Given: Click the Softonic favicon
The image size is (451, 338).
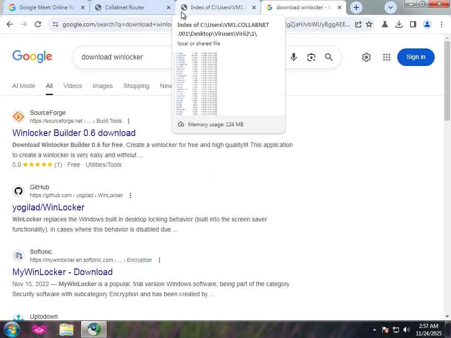Looking at the screenshot, I should click(18, 256).
